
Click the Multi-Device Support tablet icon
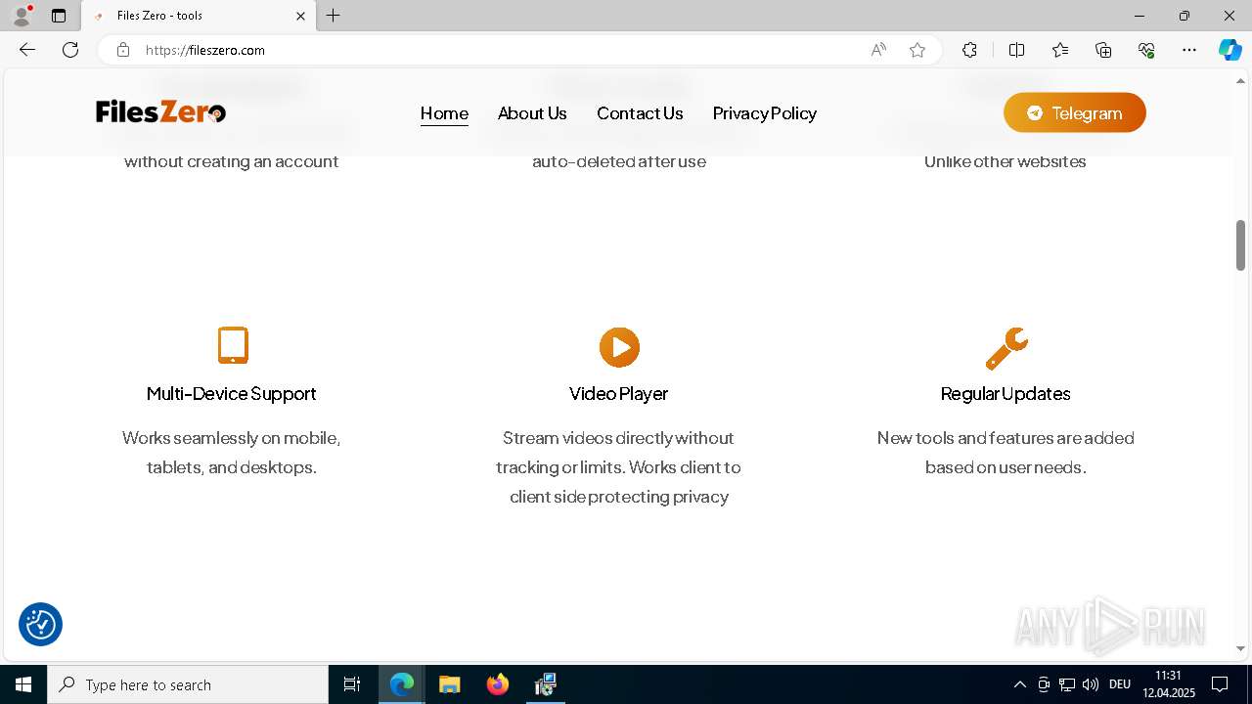[233, 346]
